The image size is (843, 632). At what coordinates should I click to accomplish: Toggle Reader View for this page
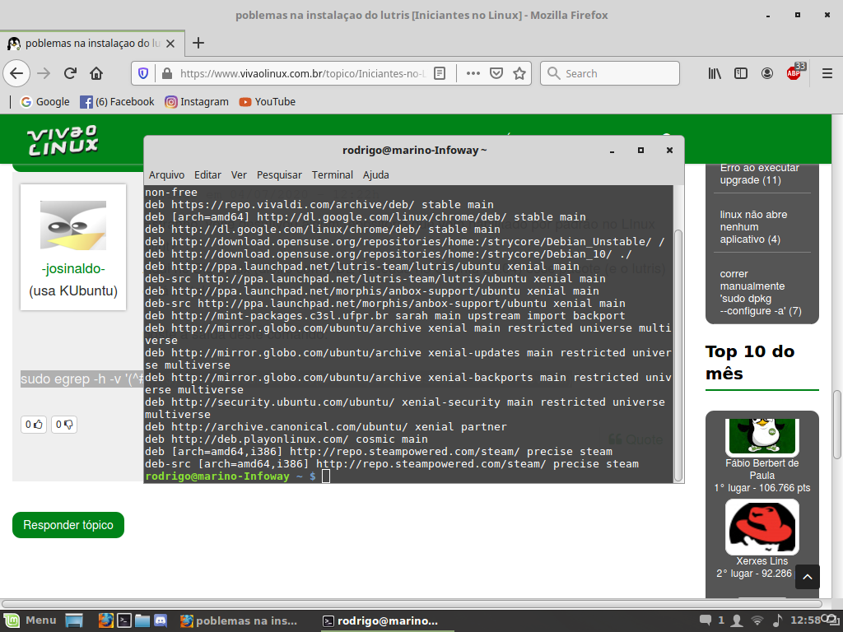[440, 73]
